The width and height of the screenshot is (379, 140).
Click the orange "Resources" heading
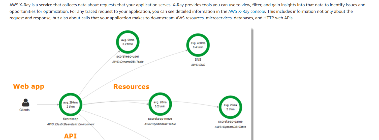pyautogui.click(x=131, y=87)
